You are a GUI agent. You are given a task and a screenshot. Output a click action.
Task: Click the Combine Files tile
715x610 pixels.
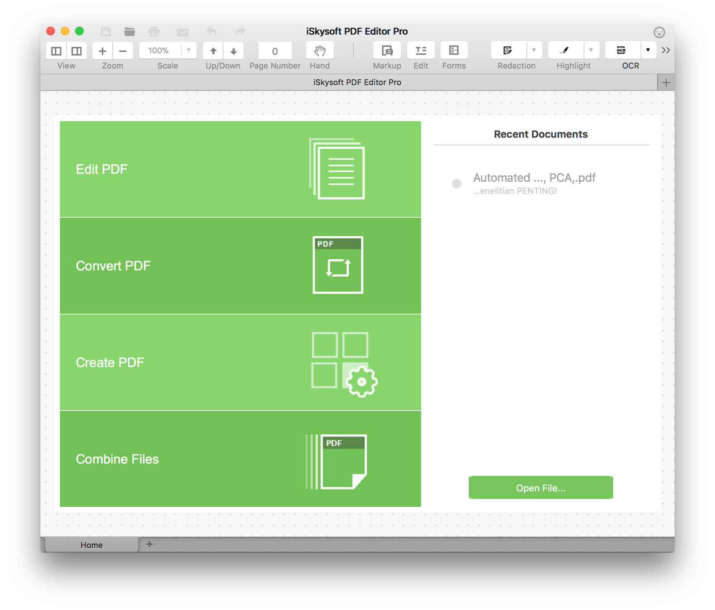click(240, 459)
